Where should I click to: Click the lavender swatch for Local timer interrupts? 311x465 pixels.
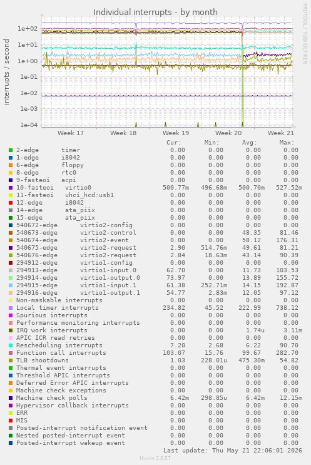[x=11, y=308]
